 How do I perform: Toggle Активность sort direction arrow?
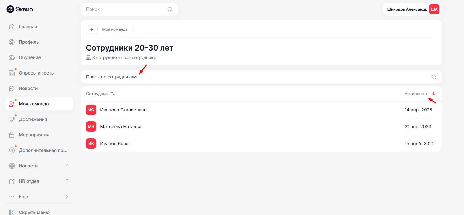(434, 94)
